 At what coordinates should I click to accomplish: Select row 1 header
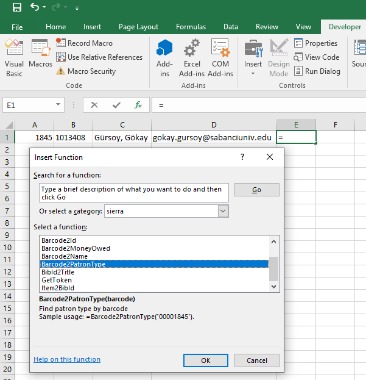[x=7, y=137]
